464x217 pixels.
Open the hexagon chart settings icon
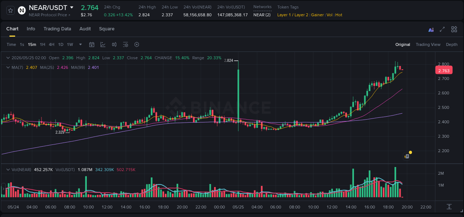pyautogui.click(x=137, y=44)
